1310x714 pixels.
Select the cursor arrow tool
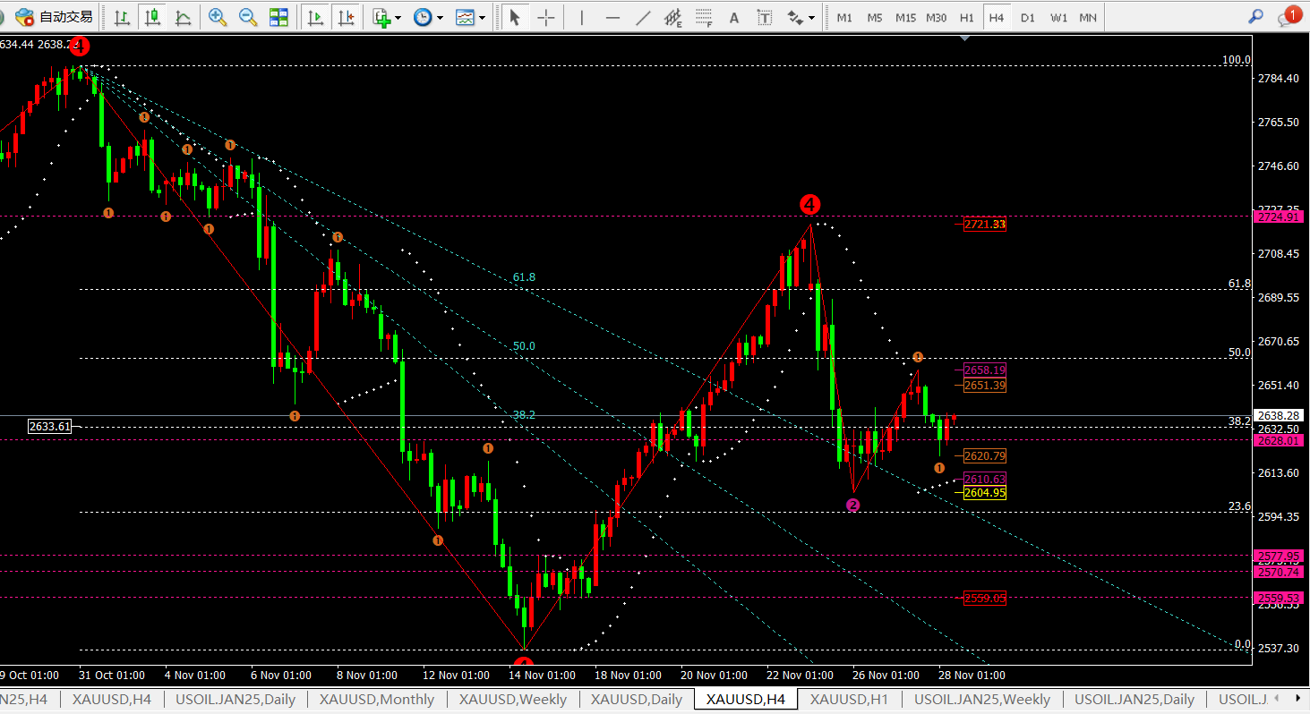point(515,17)
